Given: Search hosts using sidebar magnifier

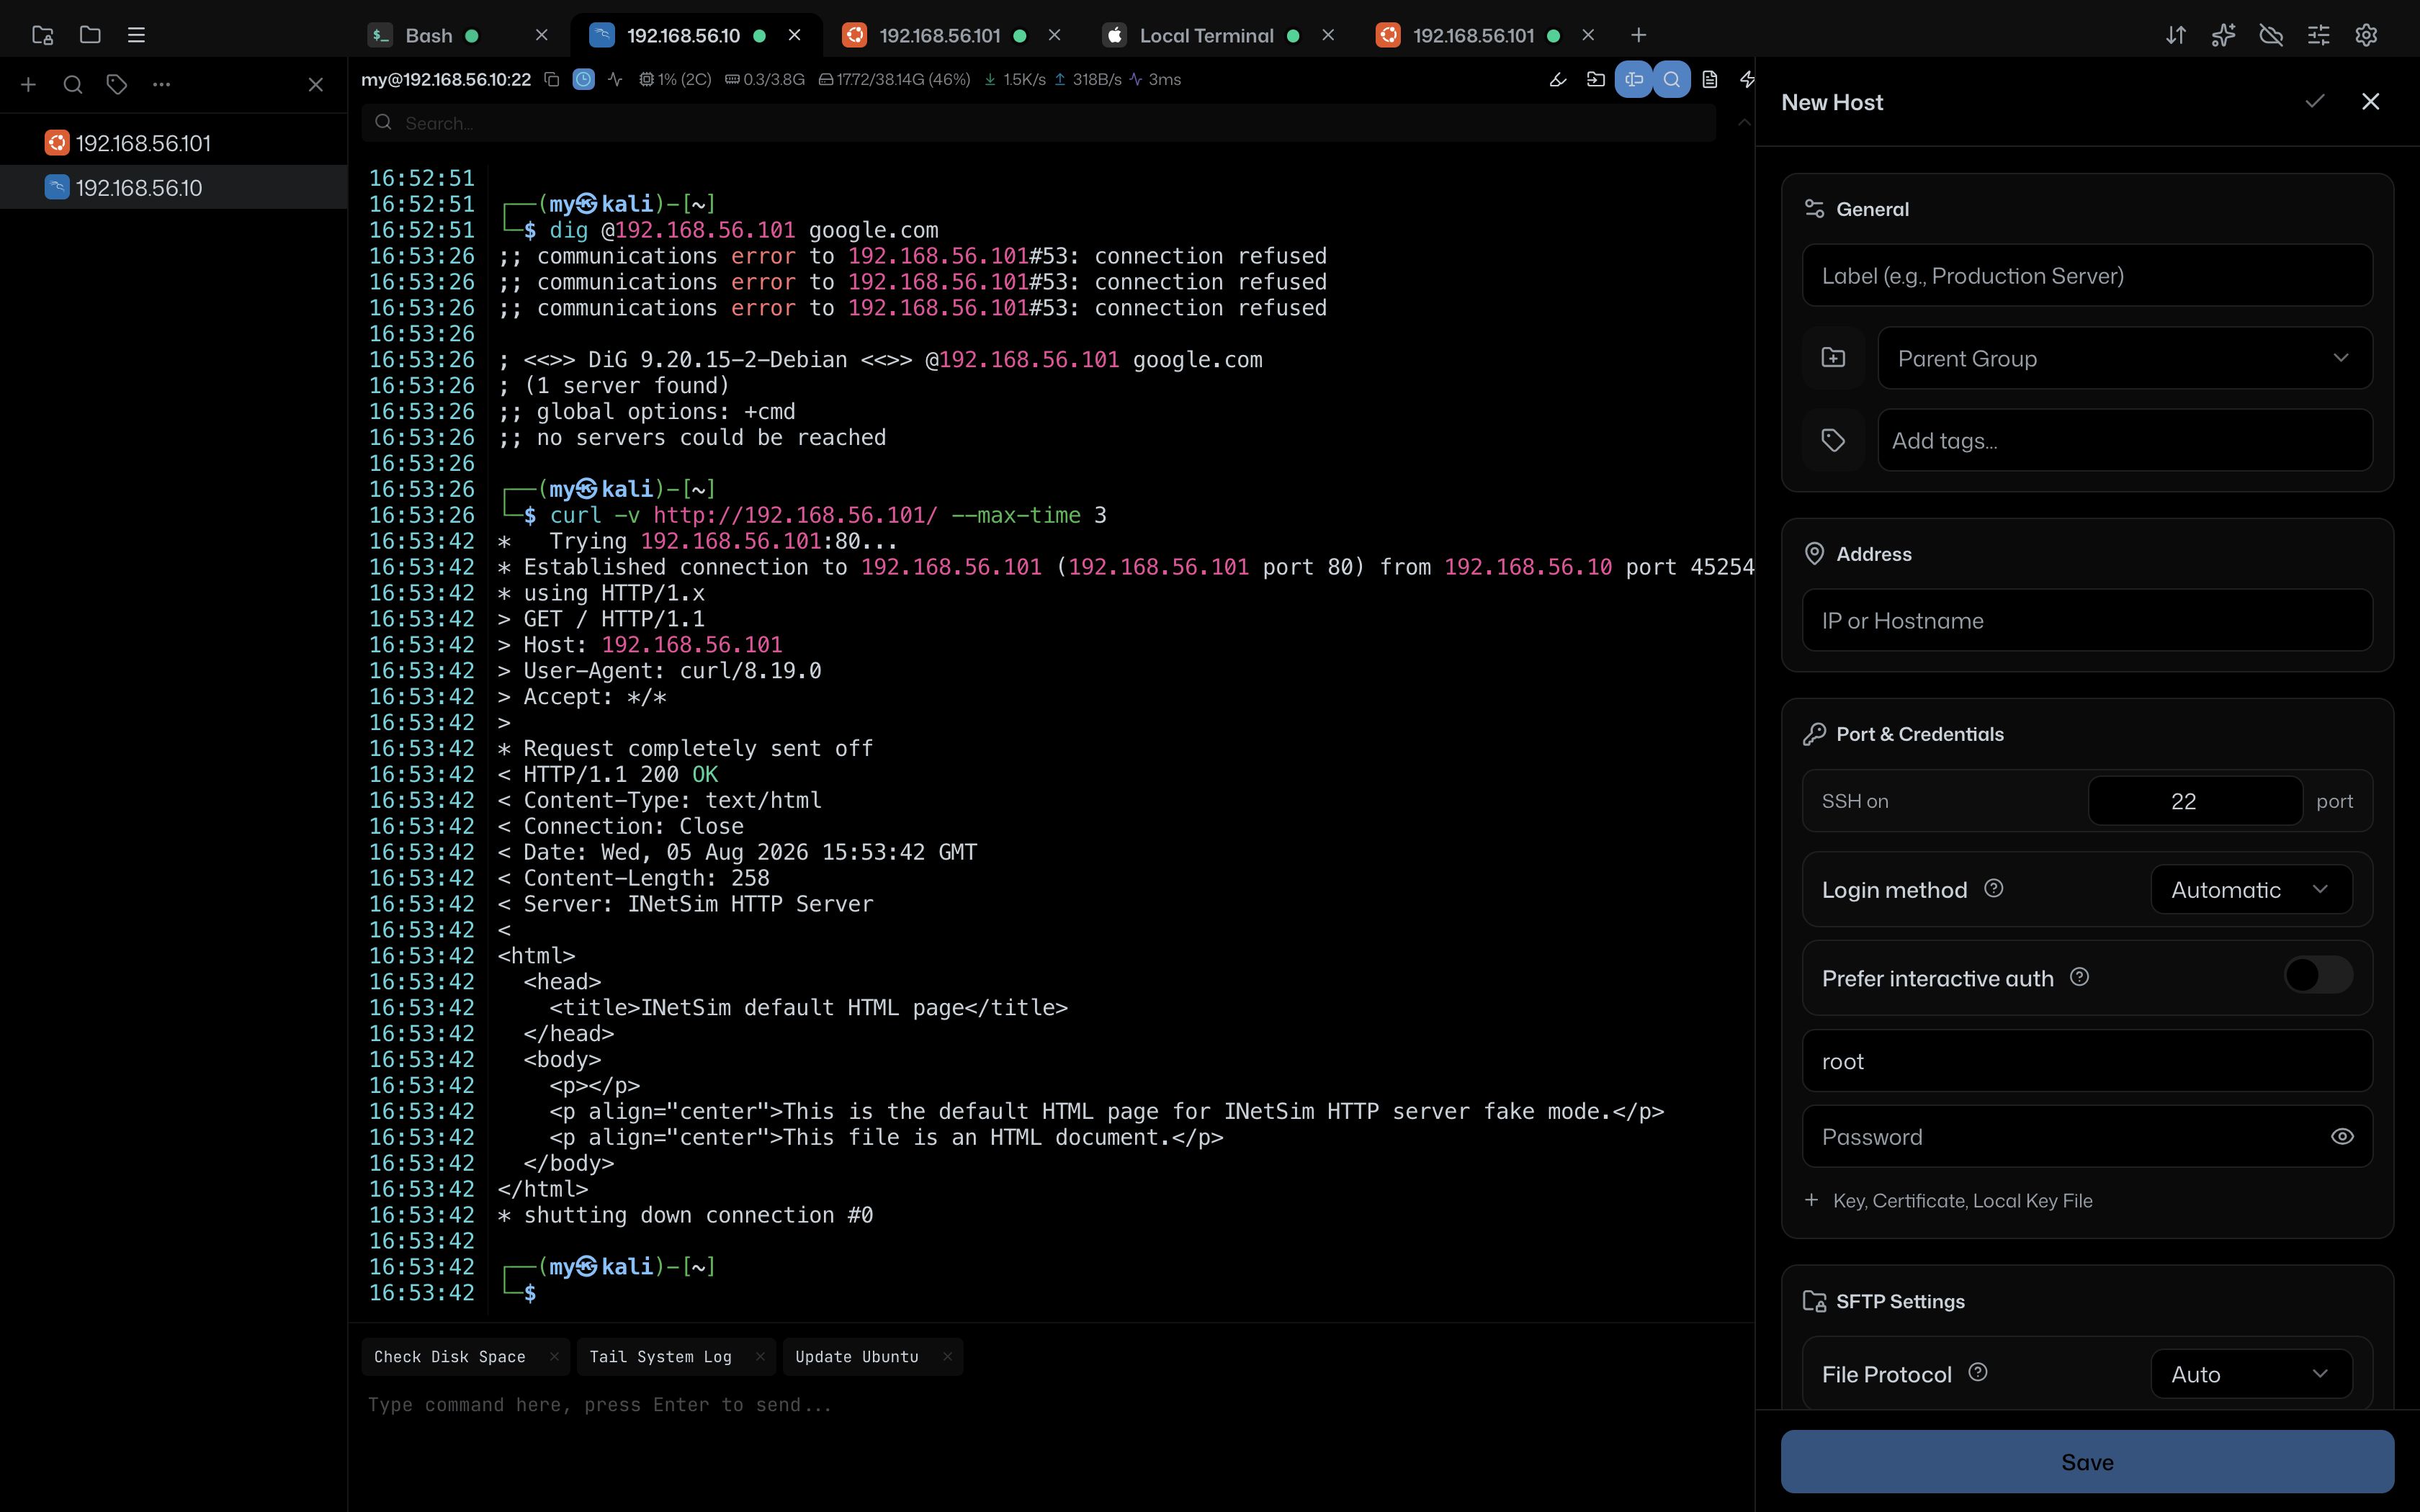Looking at the screenshot, I should (73, 85).
